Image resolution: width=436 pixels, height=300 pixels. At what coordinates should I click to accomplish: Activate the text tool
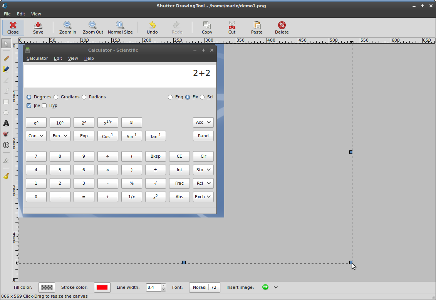[x=6, y=123]
